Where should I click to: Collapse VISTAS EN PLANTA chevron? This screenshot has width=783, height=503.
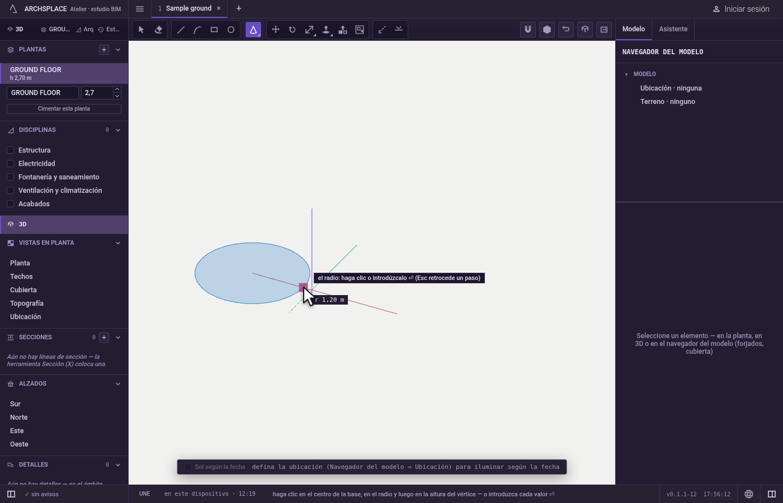pos(118,243)
